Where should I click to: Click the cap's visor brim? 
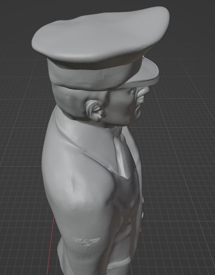pos(143,73)
